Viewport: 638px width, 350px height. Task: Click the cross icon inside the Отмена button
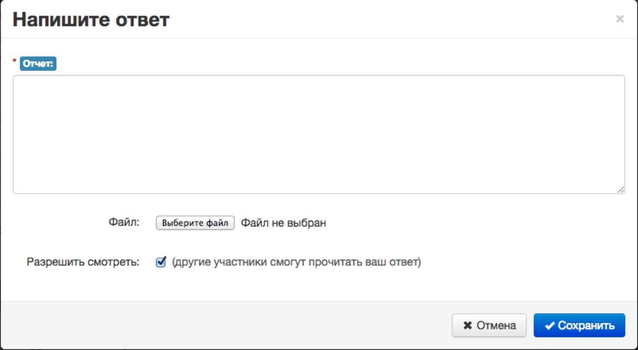click(467, 326)
